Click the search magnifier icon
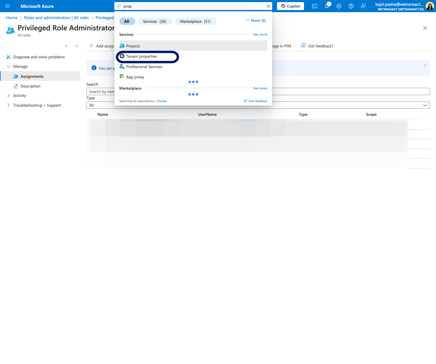This screenshot has width=436, height=364. [x=119, y=6]
